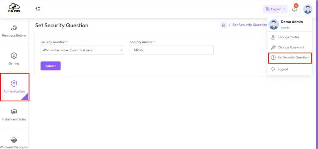
Task: Open the English language dropdown
Action: [x=275, y=9]
